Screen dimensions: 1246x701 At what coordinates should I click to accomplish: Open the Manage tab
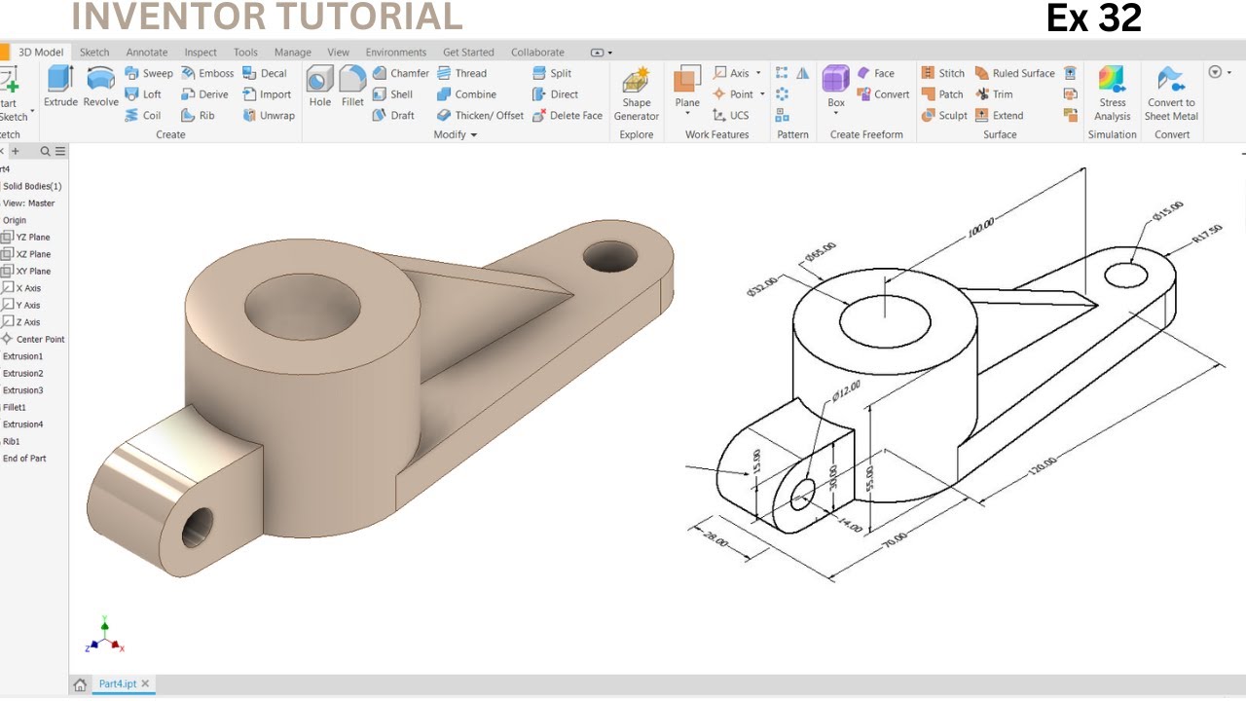(x=293, y=53)
